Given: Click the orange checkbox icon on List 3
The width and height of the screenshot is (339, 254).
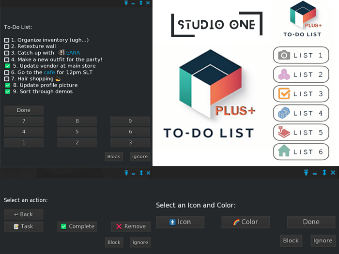Looking at the screenshot, I should pos(284,93).
